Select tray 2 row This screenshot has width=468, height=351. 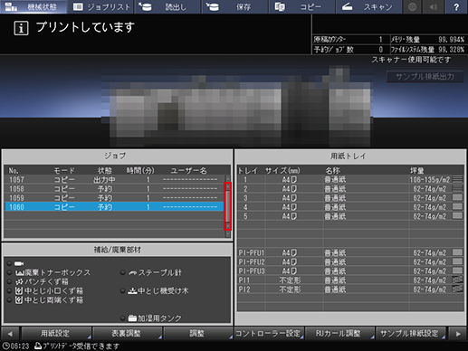coord(350,189)
